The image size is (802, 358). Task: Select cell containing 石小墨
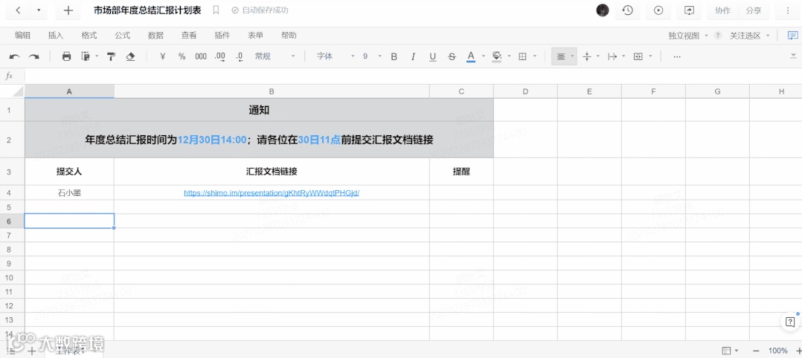(x=69, y=192)
